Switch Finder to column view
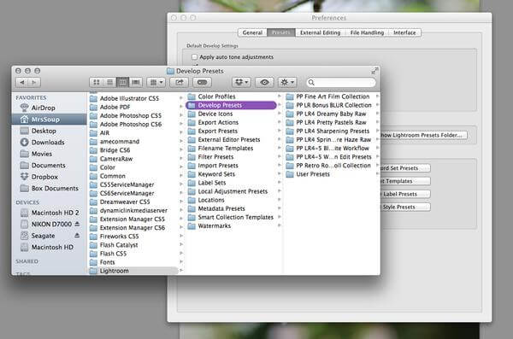 pos(122,82)
